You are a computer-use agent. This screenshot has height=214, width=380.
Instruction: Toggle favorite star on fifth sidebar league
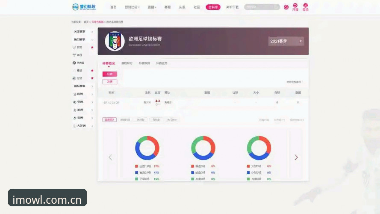[92, 78]
